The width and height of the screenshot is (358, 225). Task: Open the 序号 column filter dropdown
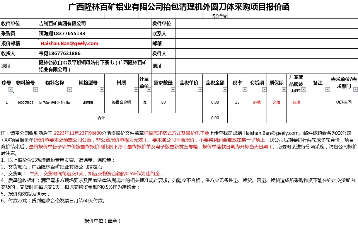[11, 90]
